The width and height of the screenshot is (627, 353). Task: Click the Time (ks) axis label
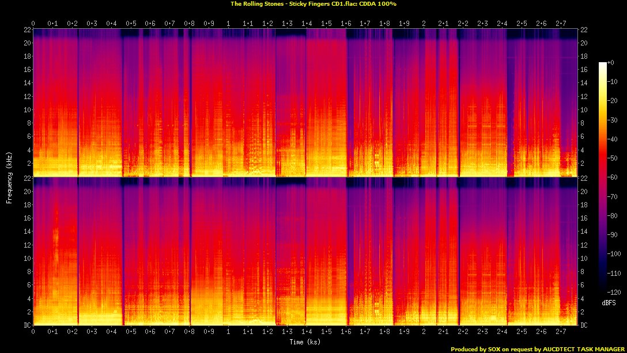pyautogui.click(x=305, y=342)
